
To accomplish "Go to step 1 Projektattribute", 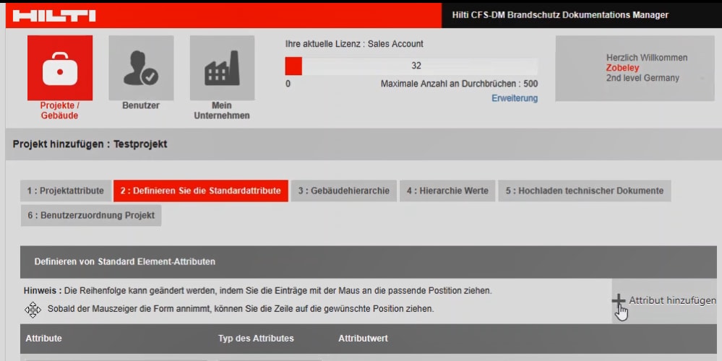I will (65, 191).
